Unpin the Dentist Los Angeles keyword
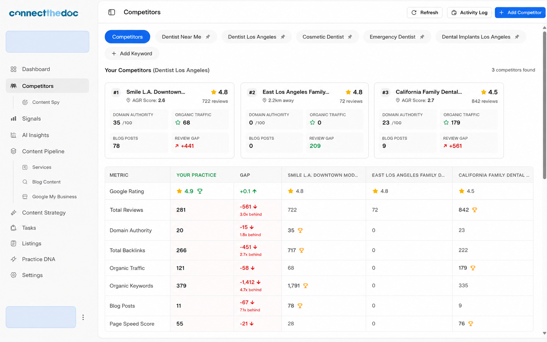Viewport: 547px width, 342px height. [283, 37]
